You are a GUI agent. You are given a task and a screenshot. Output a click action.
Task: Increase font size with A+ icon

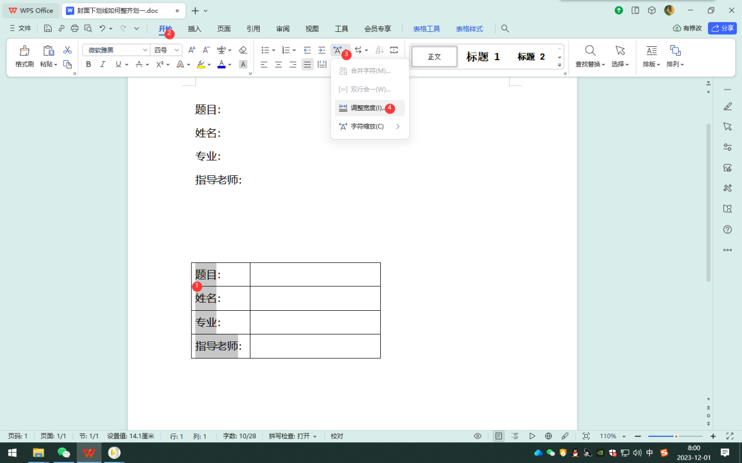tap(192, 50)
